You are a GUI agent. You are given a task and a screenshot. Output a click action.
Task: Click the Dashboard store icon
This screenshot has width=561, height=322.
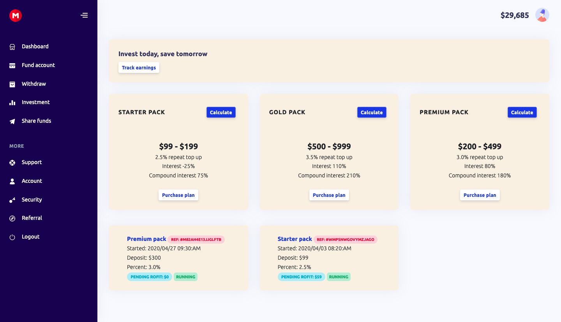click(12, 47)
